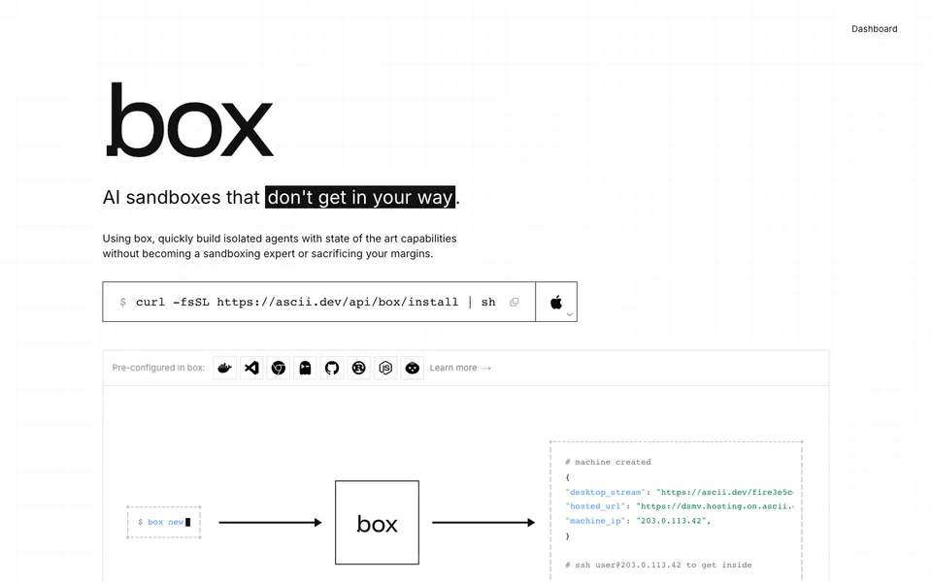Click the curl install command text
Image resolution: width=932 pixels, height=582 pixels.
(316, 302)
